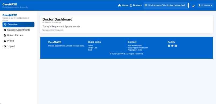
Task: Click the footer Home quick link
Action: click(90, 45)
